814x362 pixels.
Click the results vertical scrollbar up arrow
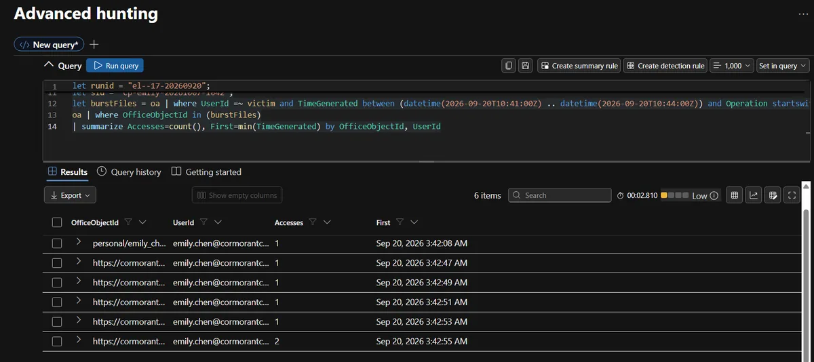805,186
